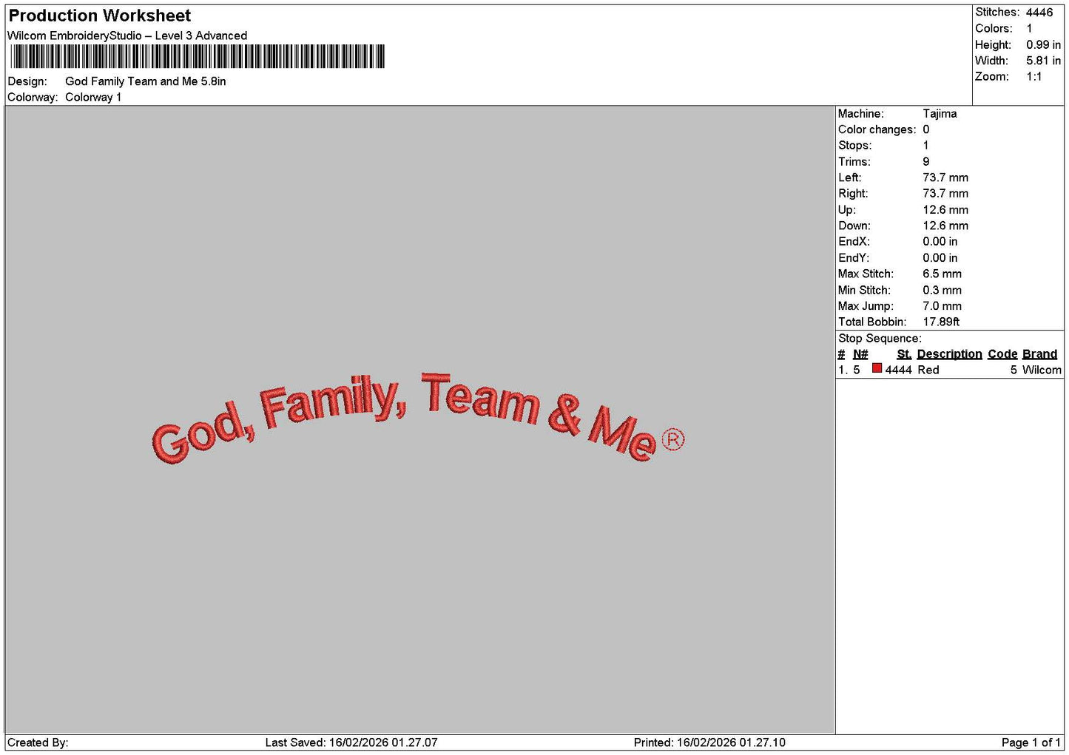
Task: Click the 'Brand' column header
Action: 1039,354
